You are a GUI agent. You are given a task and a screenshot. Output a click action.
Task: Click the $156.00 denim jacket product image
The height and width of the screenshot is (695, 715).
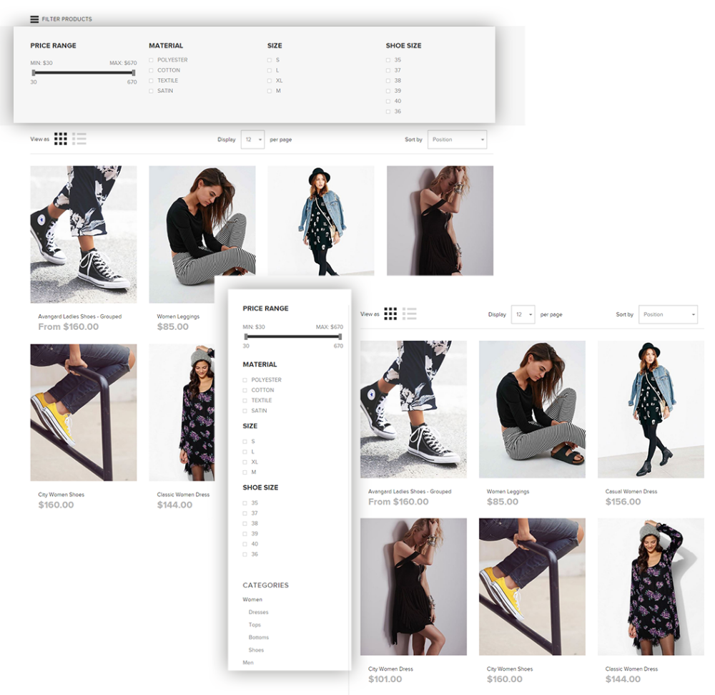(650, 409)
